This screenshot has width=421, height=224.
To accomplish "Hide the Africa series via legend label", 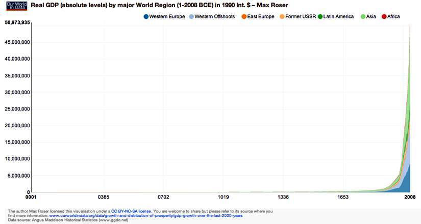I will (393, 17).
